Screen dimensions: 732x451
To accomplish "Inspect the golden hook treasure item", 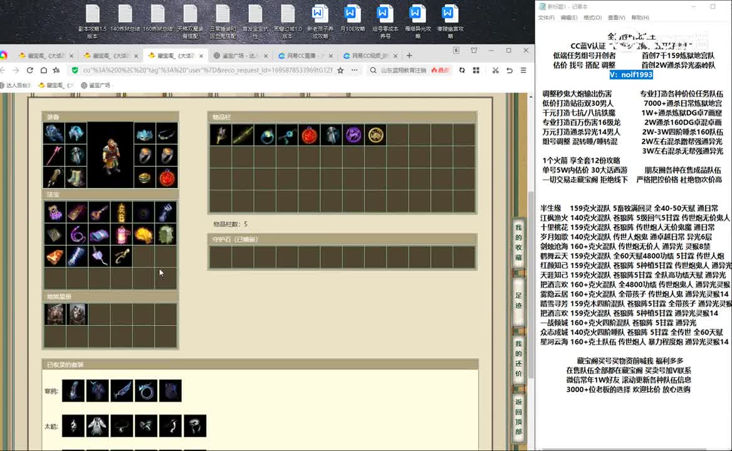I will pyautogui.click(x=122, y=256).
